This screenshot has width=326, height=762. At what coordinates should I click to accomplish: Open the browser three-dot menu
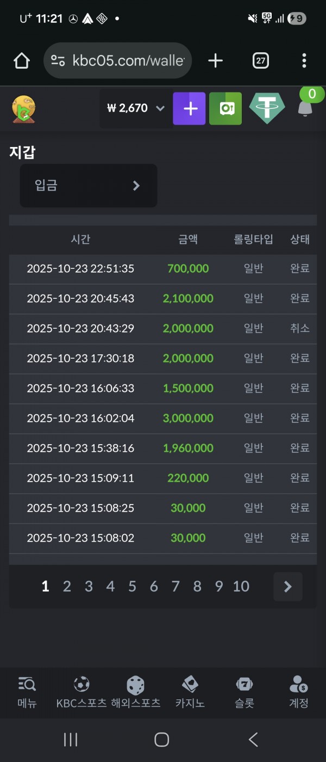click(x=304, y=61)
